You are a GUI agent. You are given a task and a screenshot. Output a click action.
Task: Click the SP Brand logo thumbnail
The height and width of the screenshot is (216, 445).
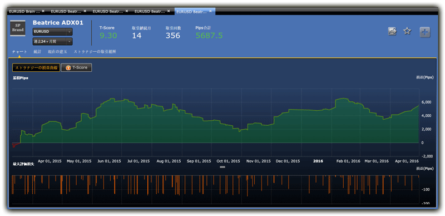18,28
